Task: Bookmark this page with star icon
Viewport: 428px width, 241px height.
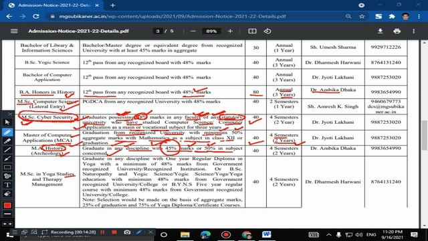Action: pyautogui.click(x=362, y=16)
